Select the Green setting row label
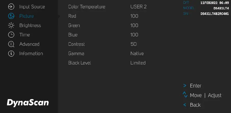The image size is (231, 113). (x=74, y=25)
